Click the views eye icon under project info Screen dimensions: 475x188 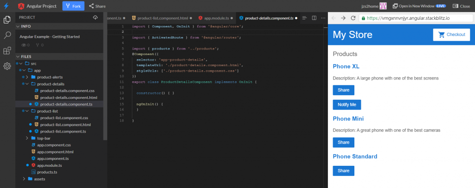click(24, 45)
